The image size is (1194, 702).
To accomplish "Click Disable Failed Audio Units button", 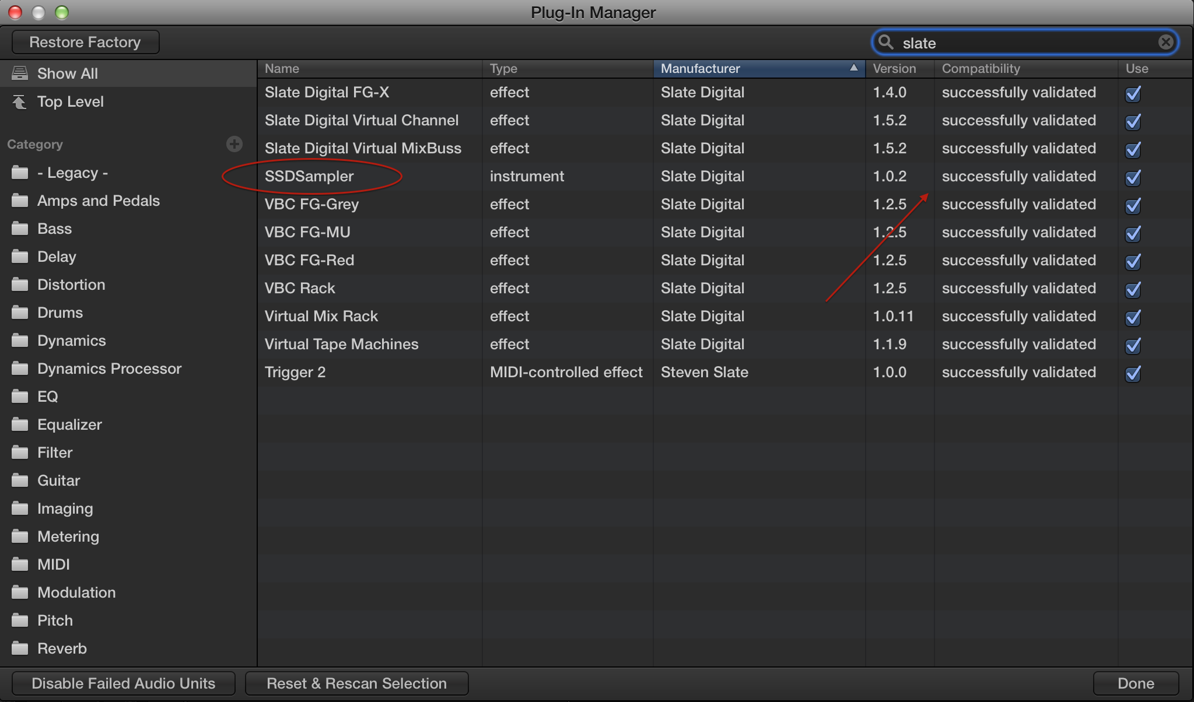I will tap(123, 683).
